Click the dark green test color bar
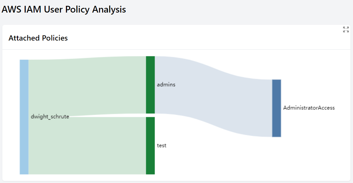Image resolution: width=353 pixels, height=183 pixels. pyautogui.click(x=150, y=146)
